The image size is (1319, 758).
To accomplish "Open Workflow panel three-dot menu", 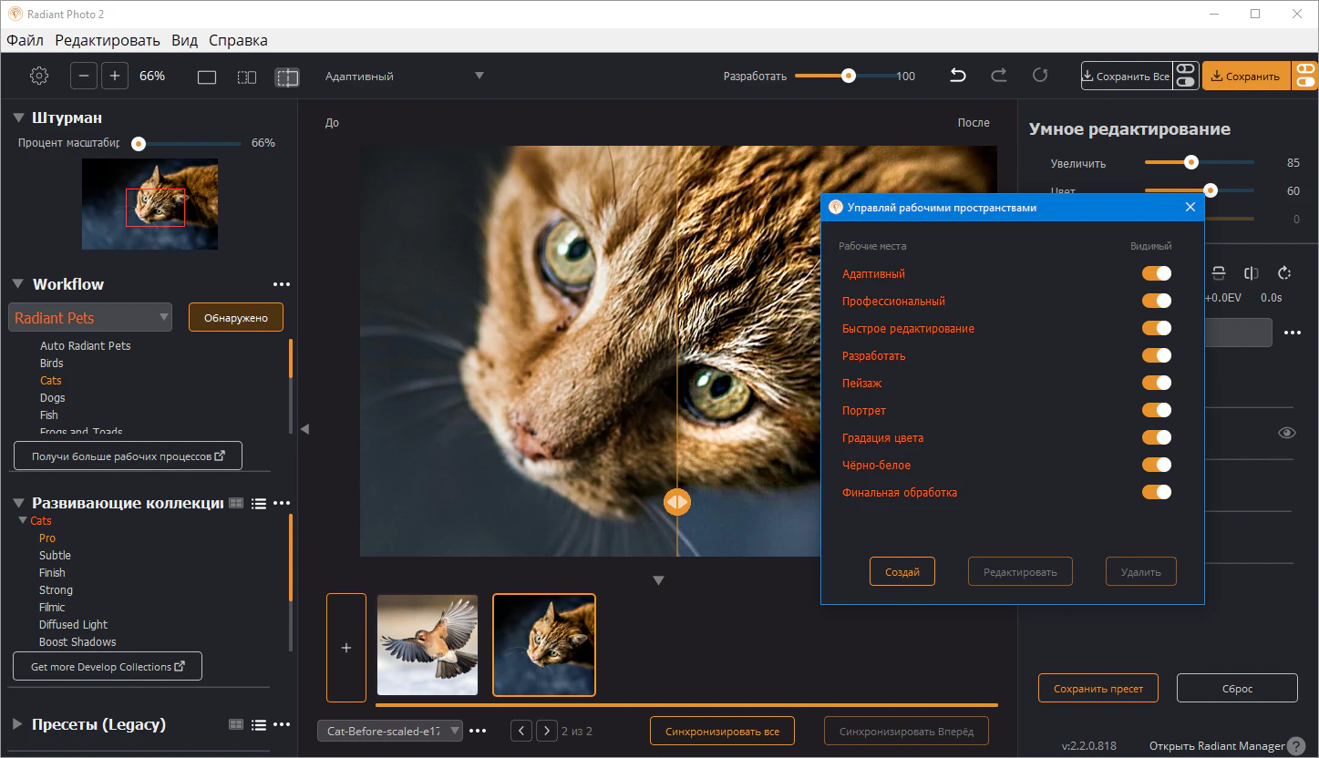I will [281, 284].
